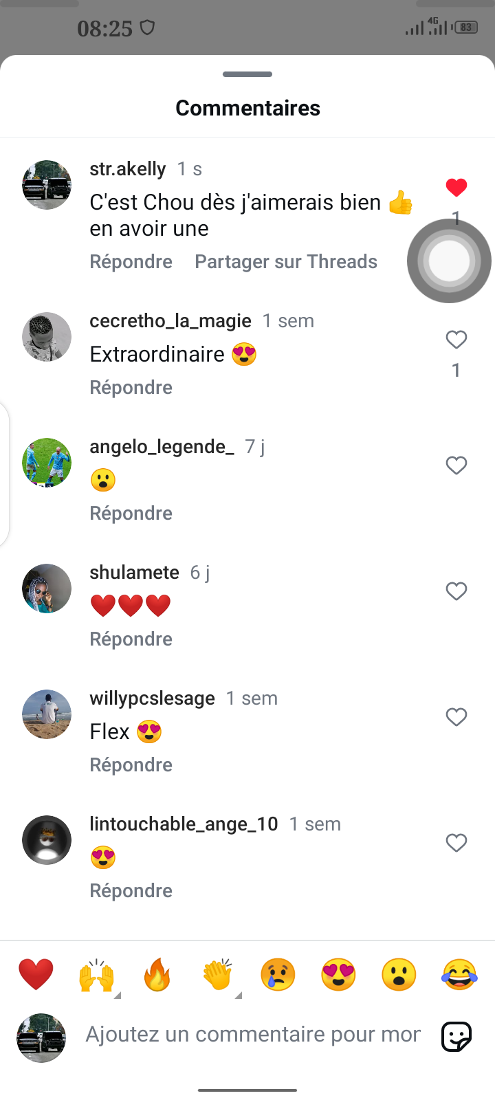
Task: Open the sticker picker icon
Action: click(x=456, y=1037)
